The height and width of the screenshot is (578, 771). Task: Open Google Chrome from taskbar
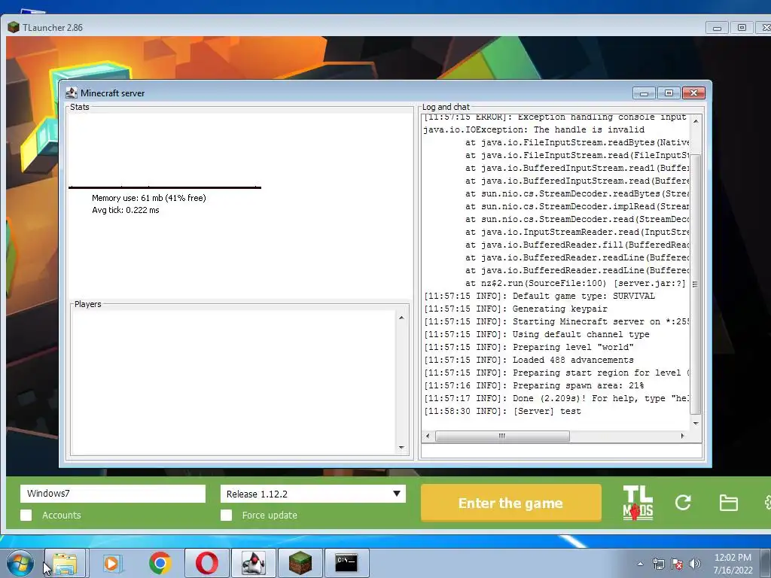pyautogui.click(x=160, y=563)
